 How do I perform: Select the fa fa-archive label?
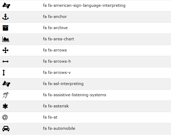pyautogui.click(x=55, y=28)
